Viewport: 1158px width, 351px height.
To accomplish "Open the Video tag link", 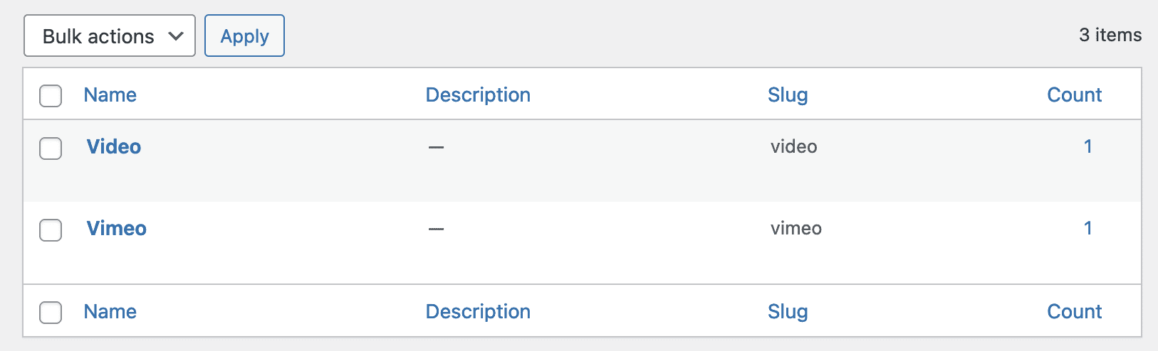I will pos(114,147).
